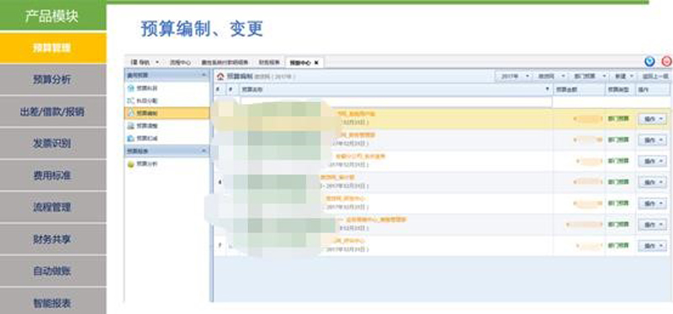Select the 发票识别 module

(x=53, y=144)
